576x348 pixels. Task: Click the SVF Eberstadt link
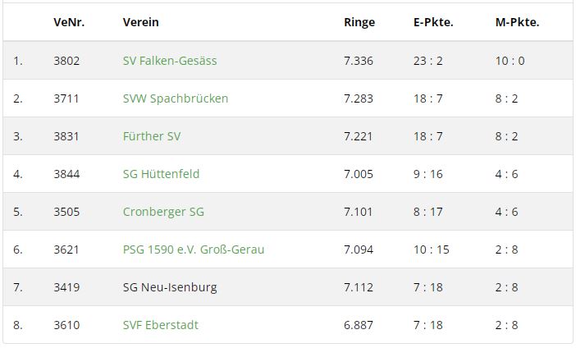pyautogui.click(x=161, y=325)
